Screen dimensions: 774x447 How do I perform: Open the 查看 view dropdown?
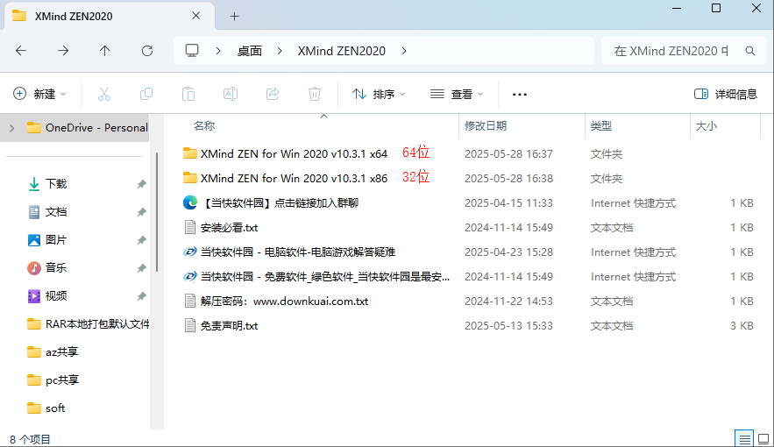(457, 94)
